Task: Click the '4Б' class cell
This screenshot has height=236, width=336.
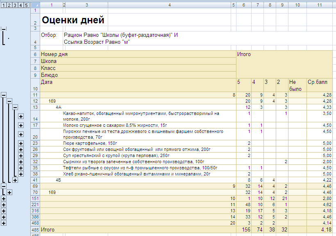Action: pos(59,180)
